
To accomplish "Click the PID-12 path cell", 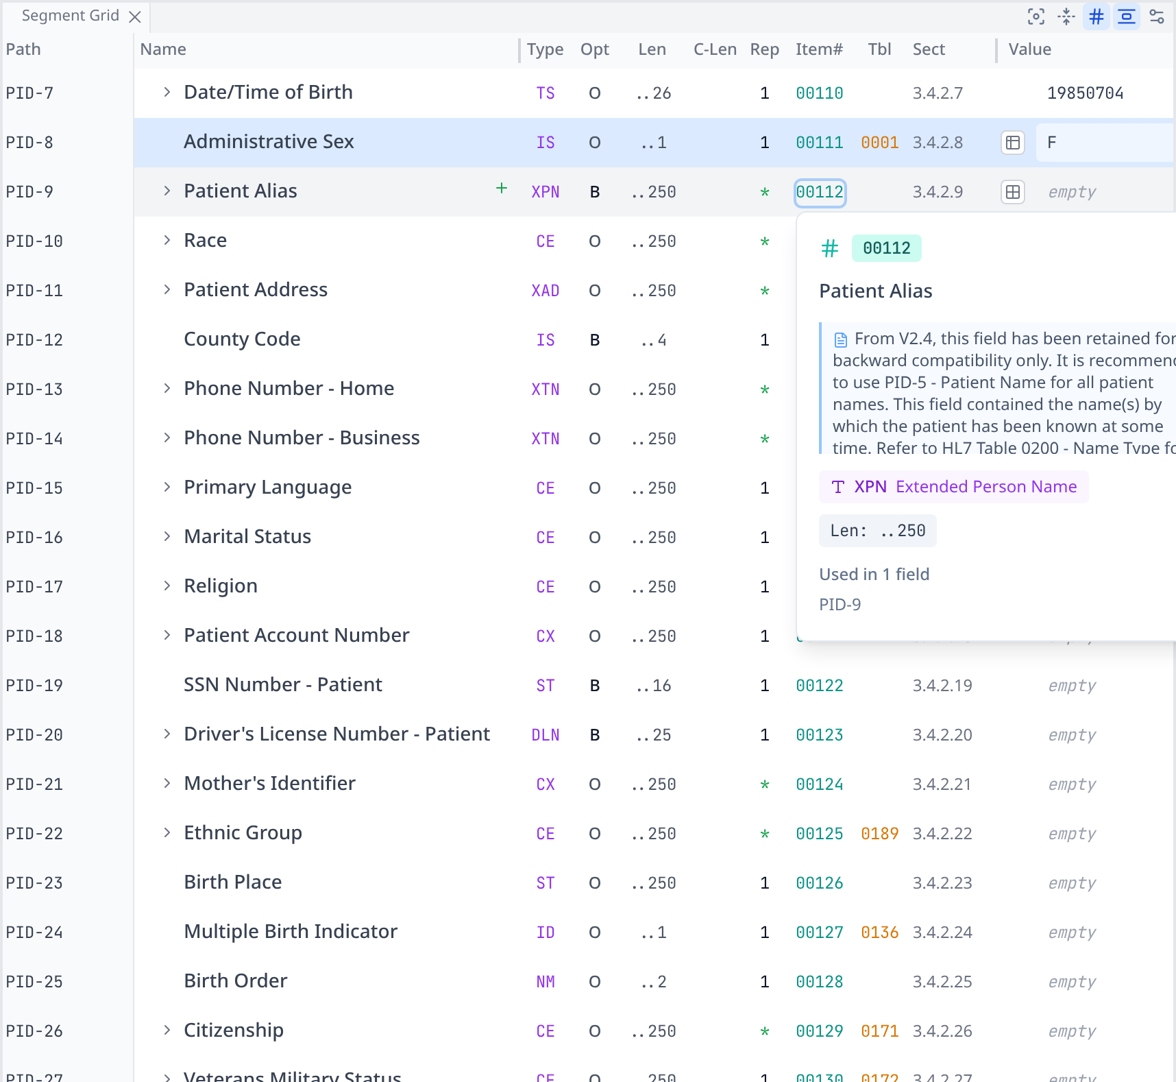I will (x=34, y=340).
